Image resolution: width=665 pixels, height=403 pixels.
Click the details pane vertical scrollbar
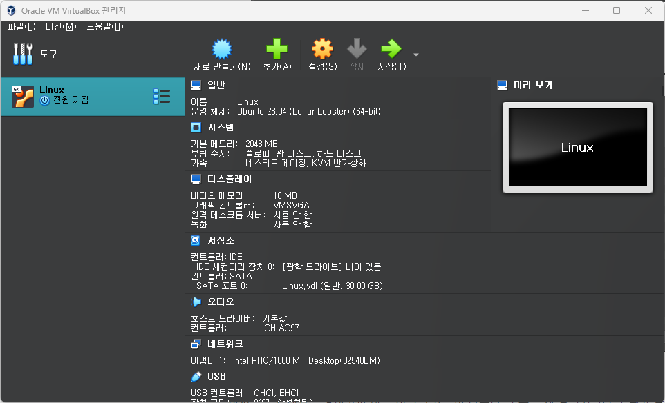click(663, 90)
